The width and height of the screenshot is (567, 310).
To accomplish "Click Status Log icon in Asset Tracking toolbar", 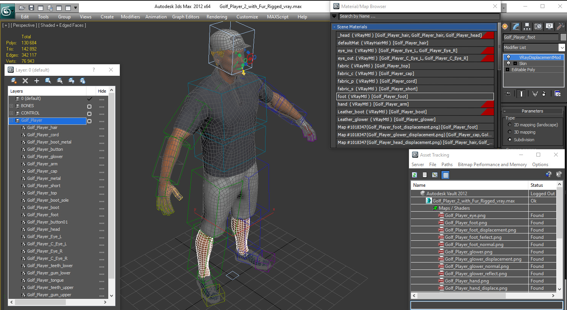I will tap(425, 175).
